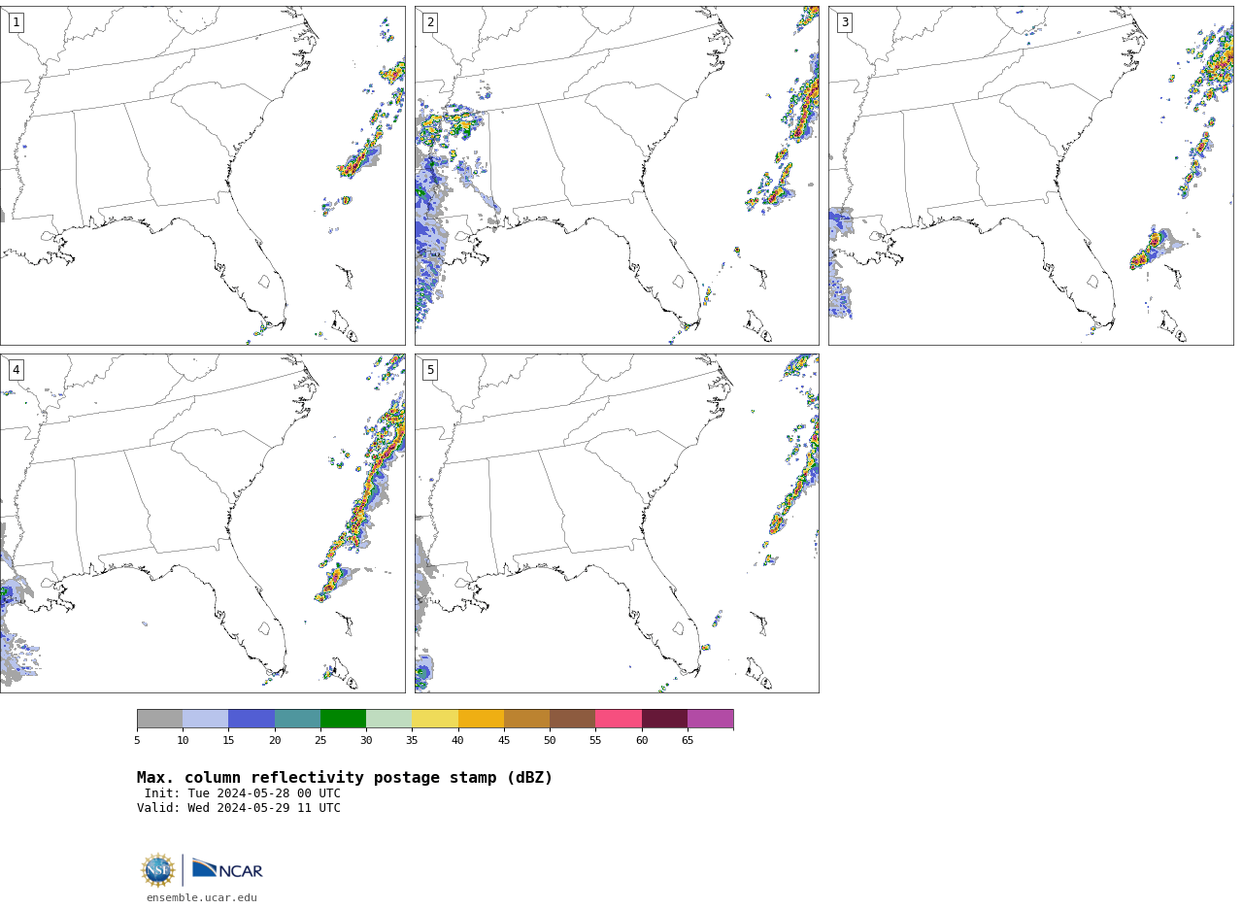Click the panel number label 1
The height and width of the screenshot is (909, 1243).
pos(16,22)
